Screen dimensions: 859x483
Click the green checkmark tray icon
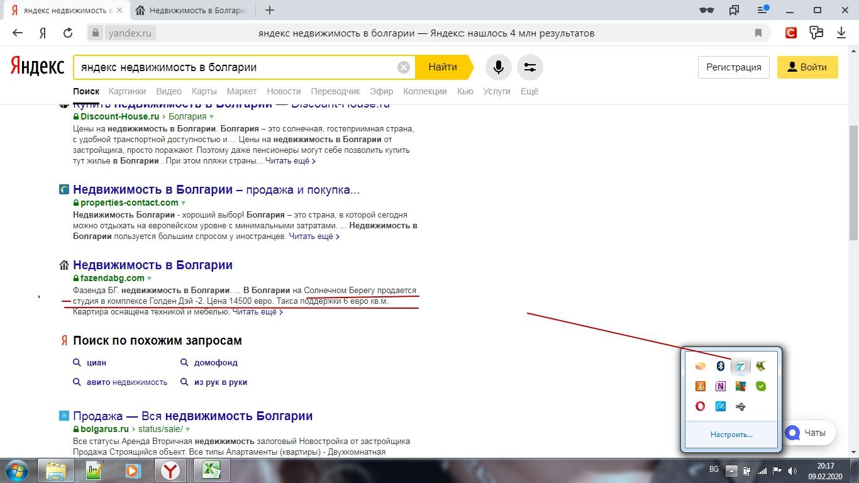[761, 386]
